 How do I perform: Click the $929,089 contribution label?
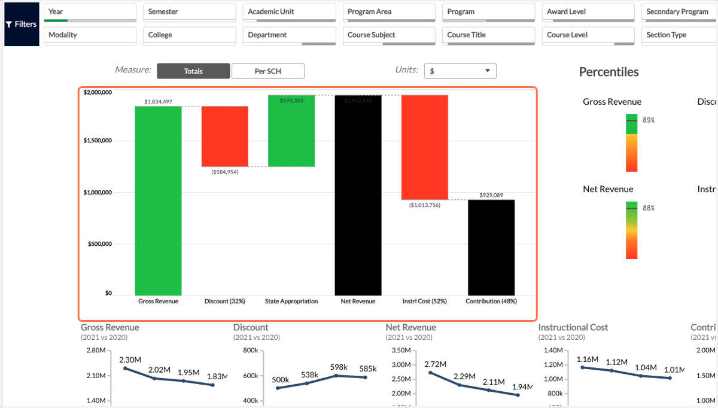491,195
